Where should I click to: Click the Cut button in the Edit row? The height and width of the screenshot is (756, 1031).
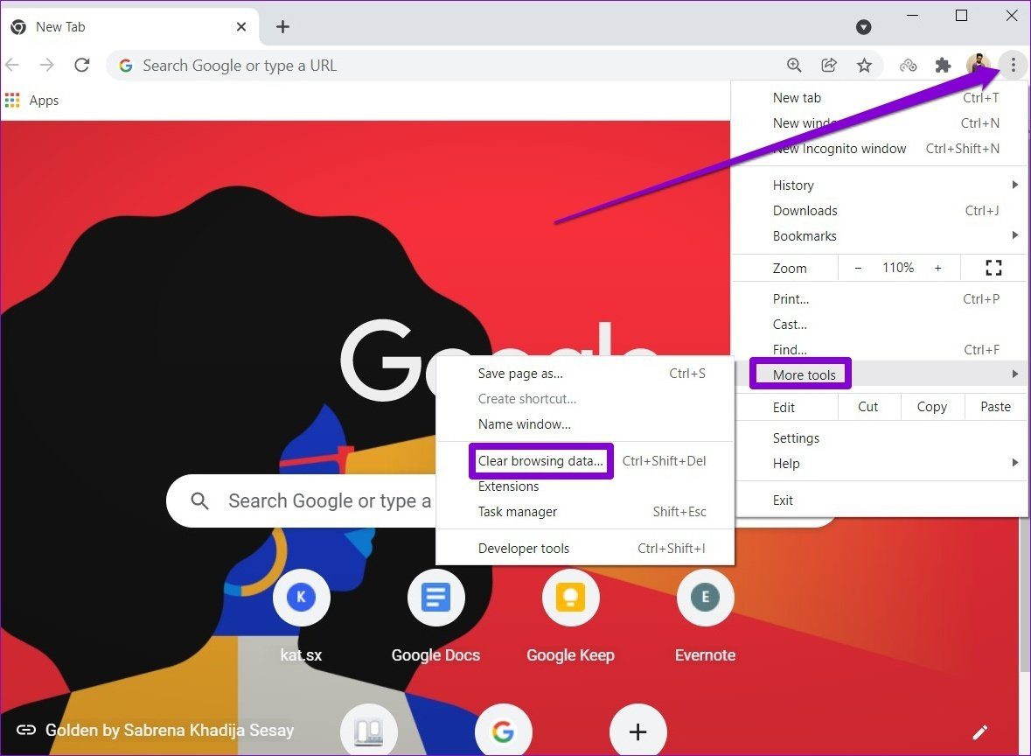(x=868, y=407)
